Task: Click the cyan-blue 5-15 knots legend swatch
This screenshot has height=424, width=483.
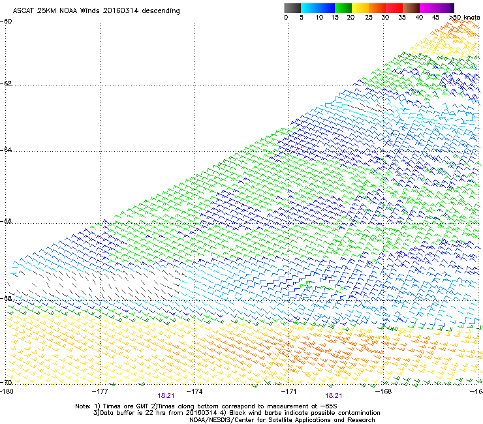Action: [318, 8]
